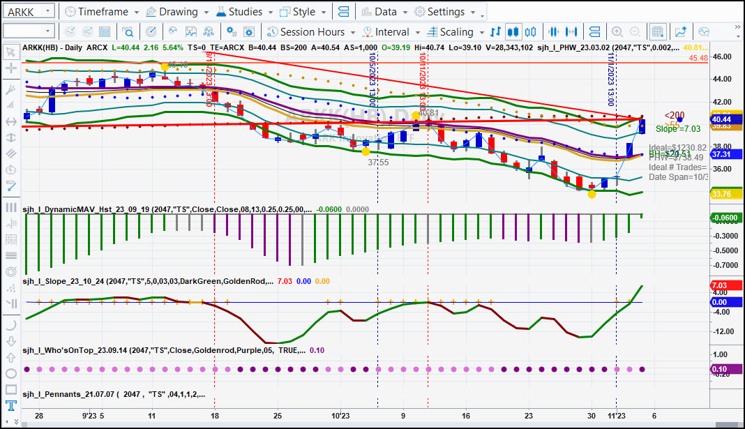Image resolution: width=745 pixels, height=429 pixels.
Task: Select the ruler measure tool in sidebar
Action: (x=10, y=186)
